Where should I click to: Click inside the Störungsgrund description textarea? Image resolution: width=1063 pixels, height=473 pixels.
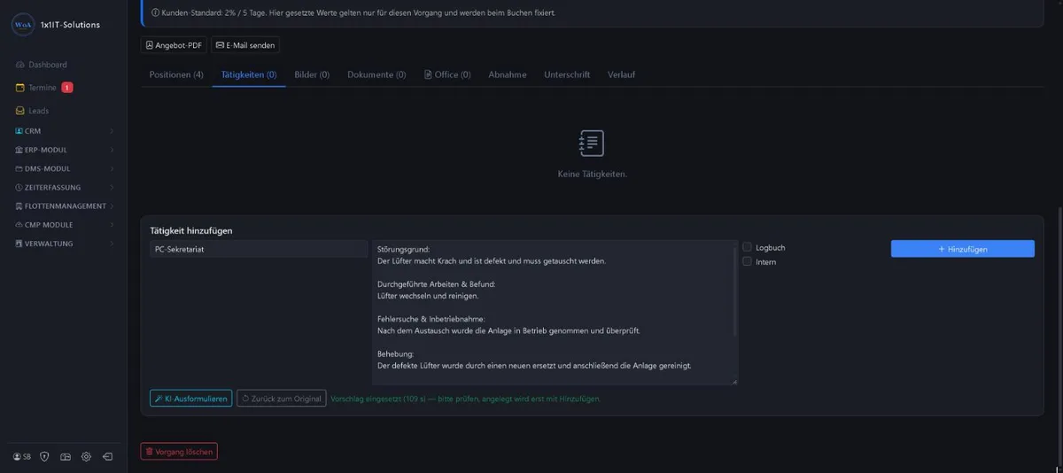(554, 313)
